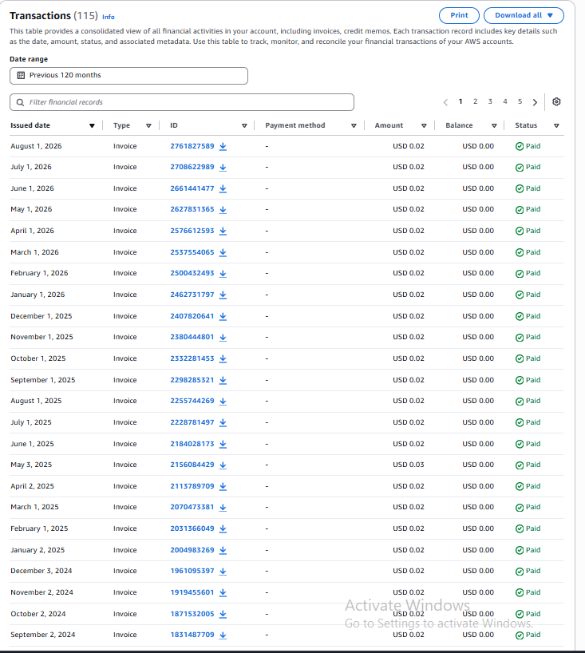
Task: Download invoice 1831487709 via arrow icon
Action: (x=223, y=635)
